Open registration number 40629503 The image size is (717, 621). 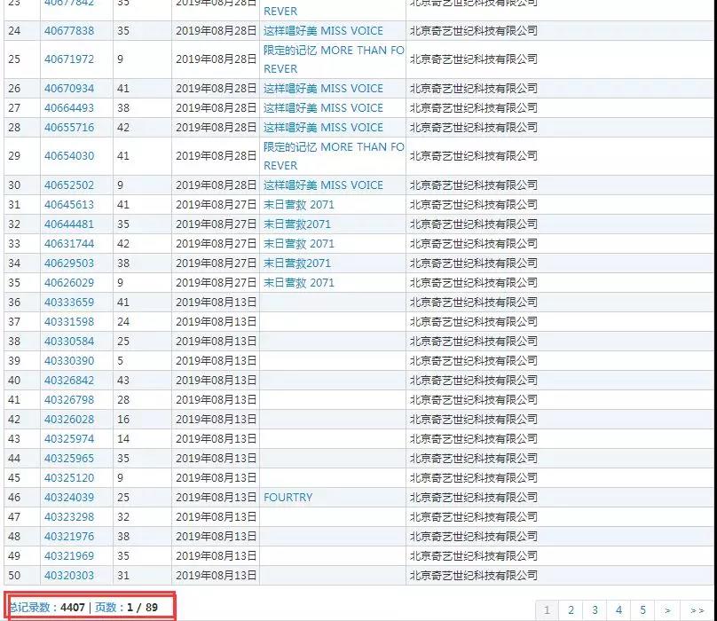pyautogui.click(x=69, y=263)
